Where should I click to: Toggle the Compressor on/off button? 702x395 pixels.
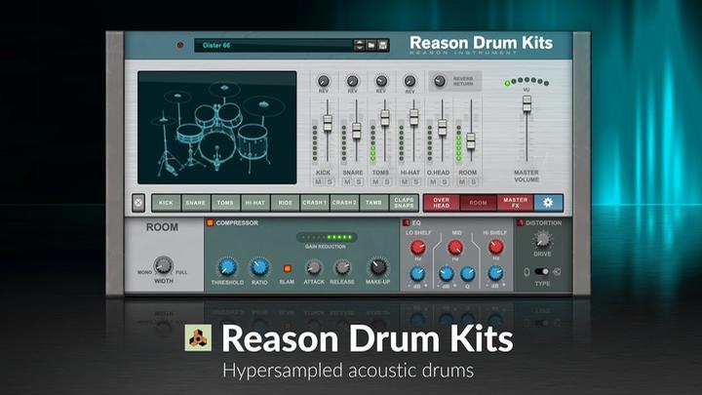pyautogui.click(x=210, y=222)
